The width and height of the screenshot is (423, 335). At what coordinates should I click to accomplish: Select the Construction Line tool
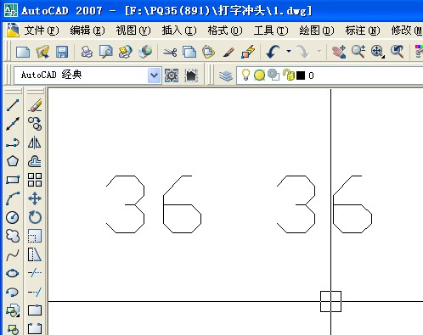[13, 124]
